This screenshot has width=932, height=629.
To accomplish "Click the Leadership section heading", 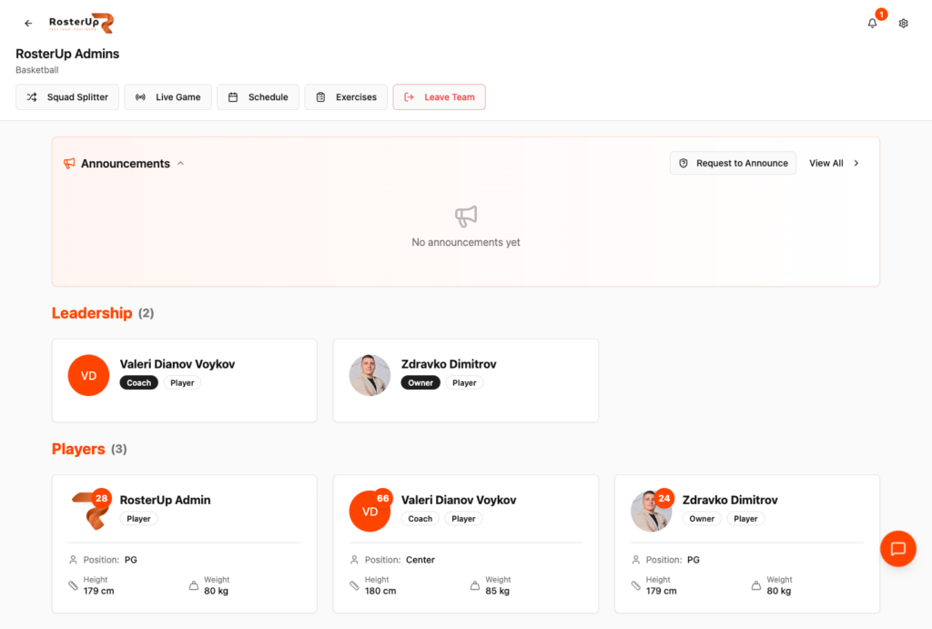I will point(92,313).
